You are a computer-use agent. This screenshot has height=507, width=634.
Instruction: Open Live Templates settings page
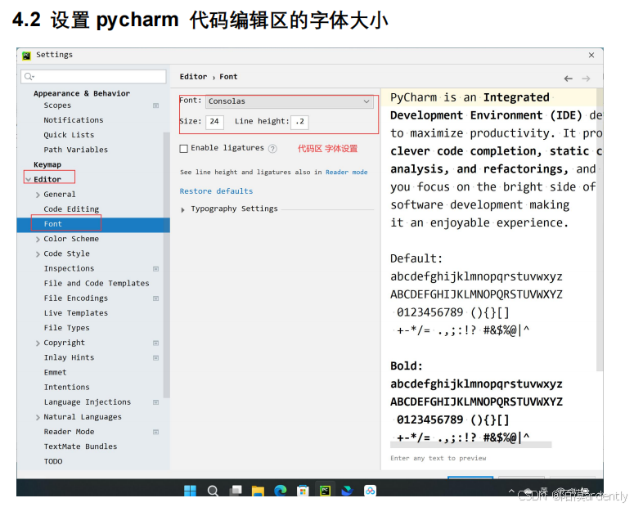[75, 313]
